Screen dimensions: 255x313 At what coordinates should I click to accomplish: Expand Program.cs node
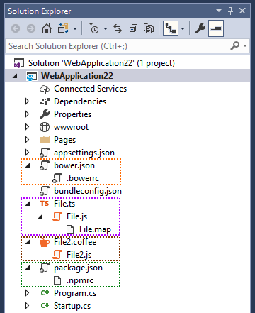(27, 293)
